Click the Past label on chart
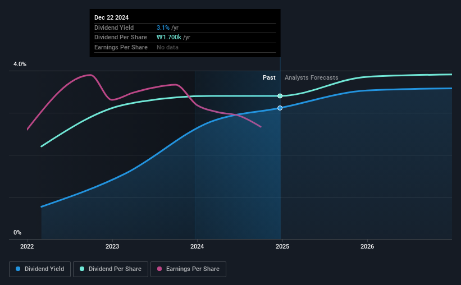Image resolution: width=461 pixels, height=285 pixels. click(269, 77)
